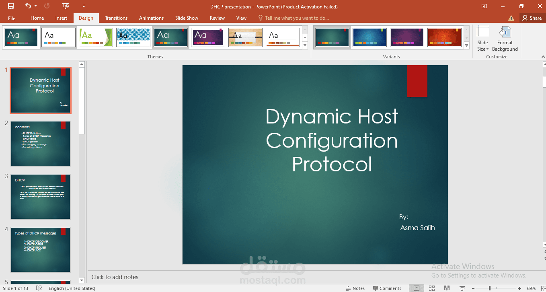Apply the purple Ion Boardroom theme
Screen dimensions: 546x292
pyautogui.click(x=208, y=37)
